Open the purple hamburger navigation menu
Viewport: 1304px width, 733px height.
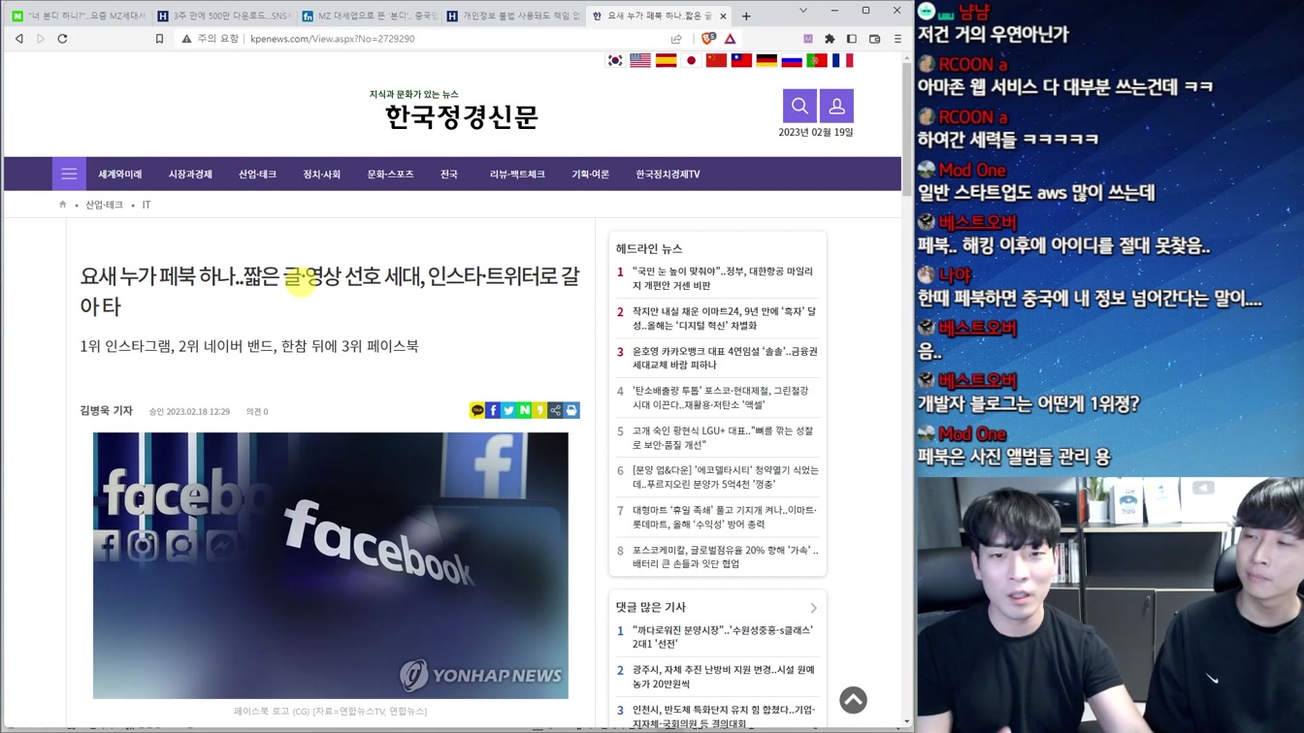click(69, 174)
